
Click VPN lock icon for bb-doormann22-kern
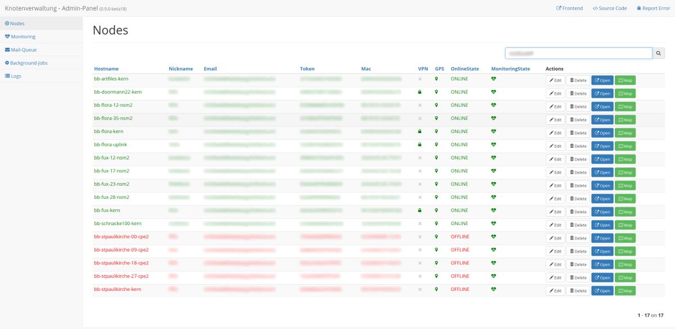pos(420,92)
